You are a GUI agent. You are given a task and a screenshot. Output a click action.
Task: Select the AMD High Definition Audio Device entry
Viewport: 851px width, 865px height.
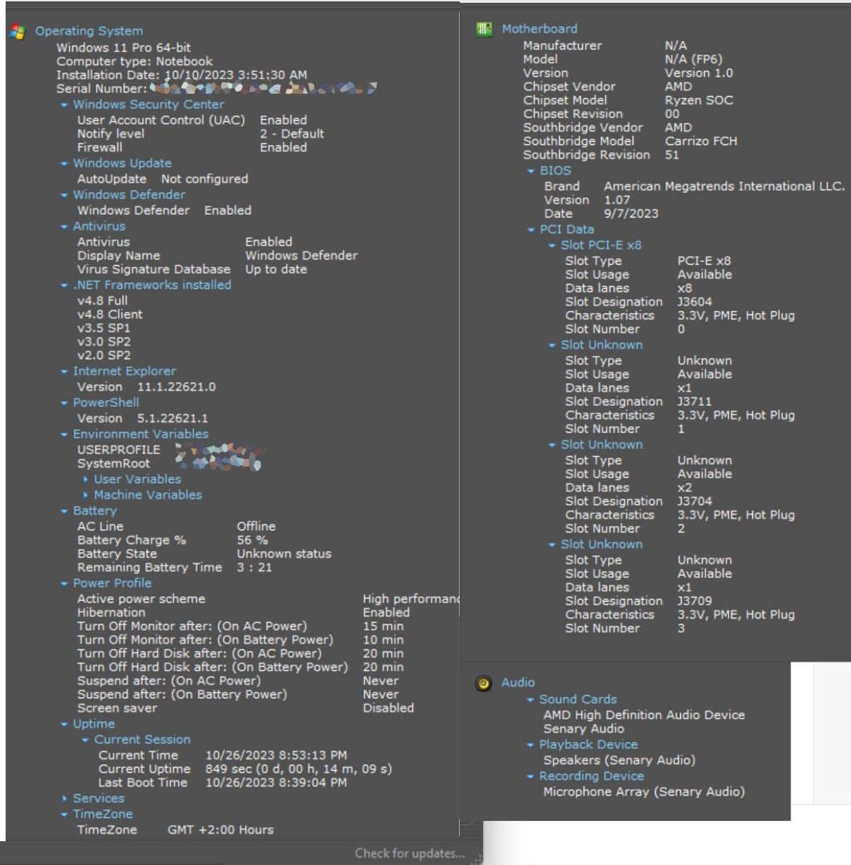click(644, 716)
